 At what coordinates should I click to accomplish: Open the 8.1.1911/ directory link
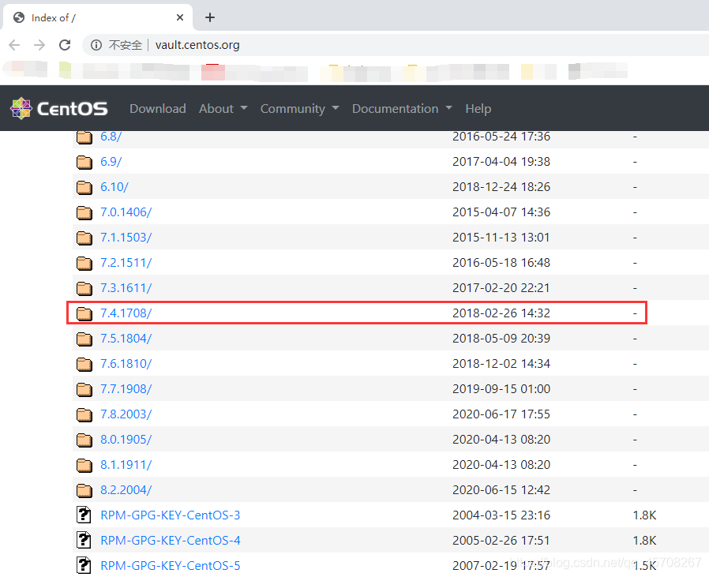point(126,465)
